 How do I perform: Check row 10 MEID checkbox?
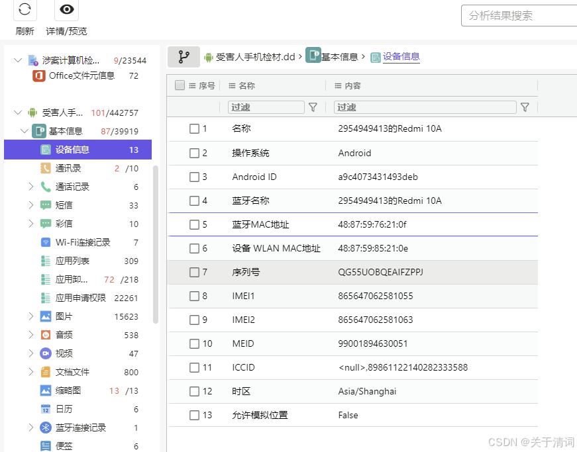(x=194, y=343)
